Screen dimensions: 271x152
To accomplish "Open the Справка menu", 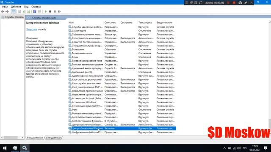I will pos(36,7).
